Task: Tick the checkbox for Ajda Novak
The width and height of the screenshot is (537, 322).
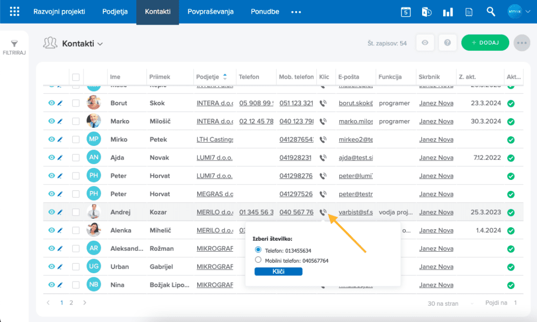Action: (x=76, y=158)
